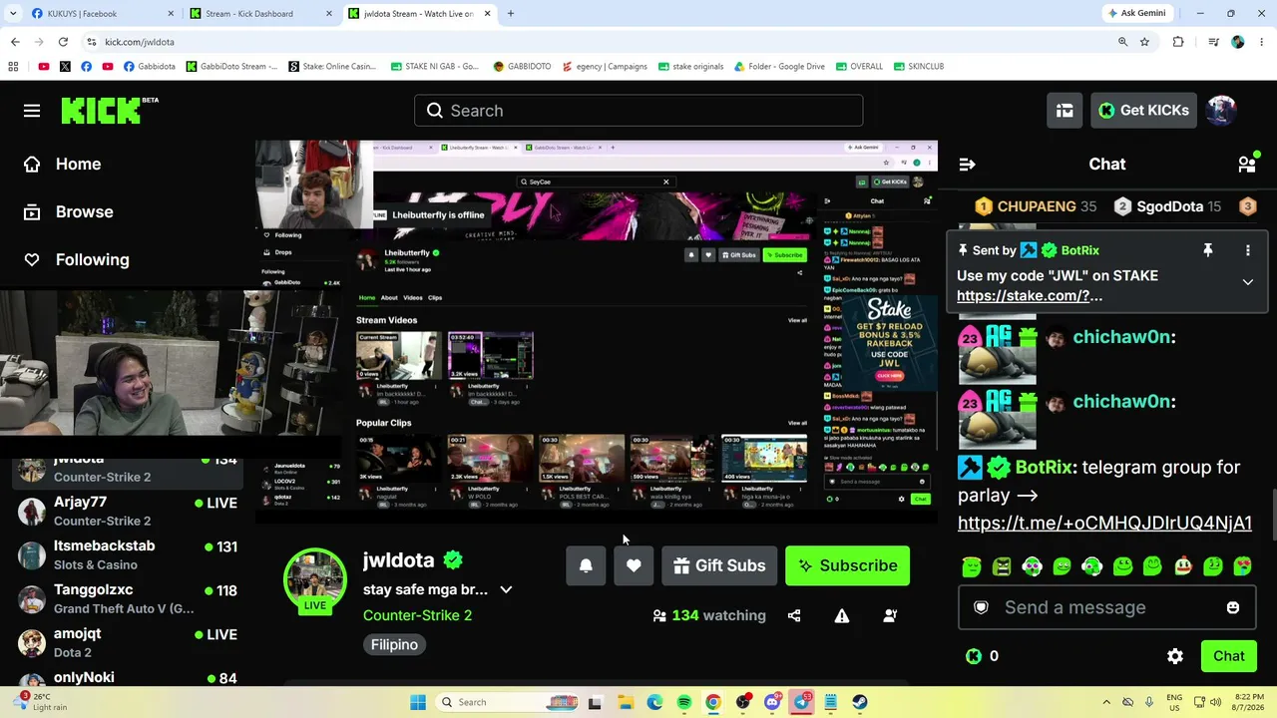Open Spotify from the taskbar
This screenshot has height=718, width=1277.
[684, 702]
